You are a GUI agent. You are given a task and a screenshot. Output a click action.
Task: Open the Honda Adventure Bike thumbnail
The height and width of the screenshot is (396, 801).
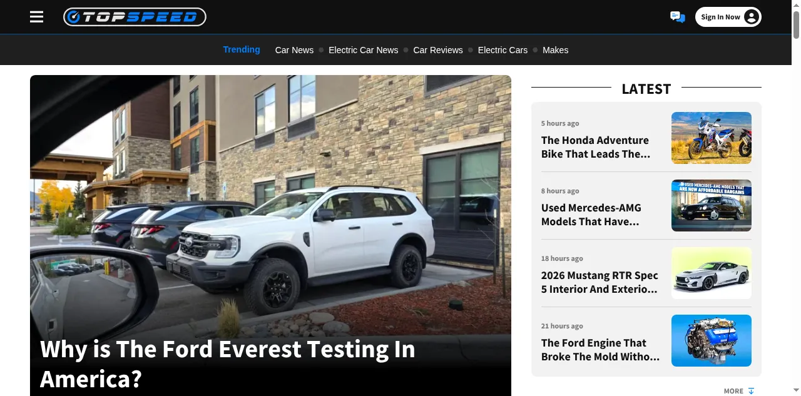pyautogui.click(x=712, y=138)
